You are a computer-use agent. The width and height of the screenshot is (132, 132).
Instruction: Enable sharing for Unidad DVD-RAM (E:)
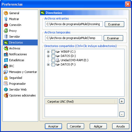point(53,60)
